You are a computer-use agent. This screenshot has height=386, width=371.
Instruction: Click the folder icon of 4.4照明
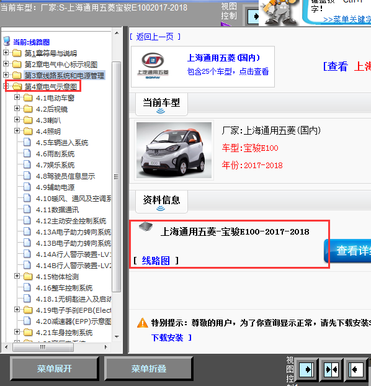[x=28, y=131]
